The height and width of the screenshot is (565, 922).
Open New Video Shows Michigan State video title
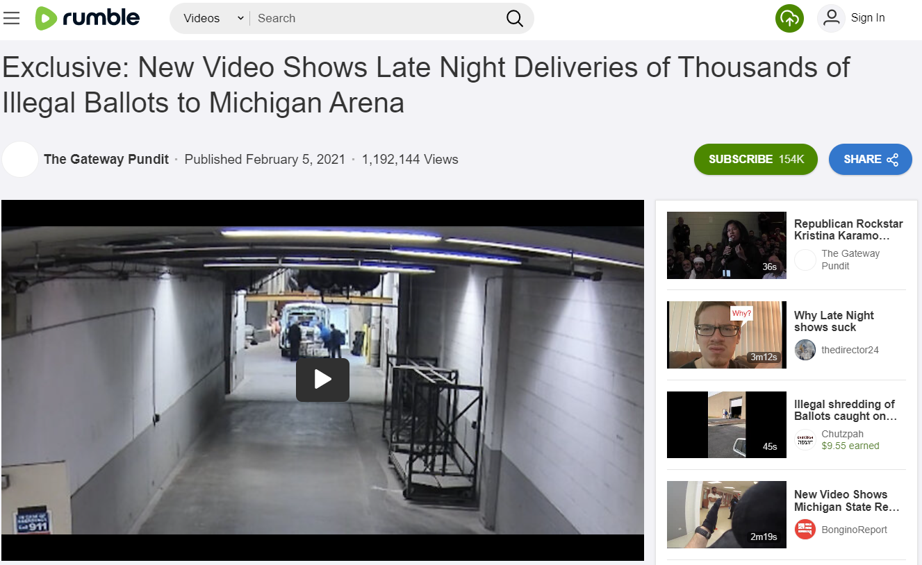847,500
